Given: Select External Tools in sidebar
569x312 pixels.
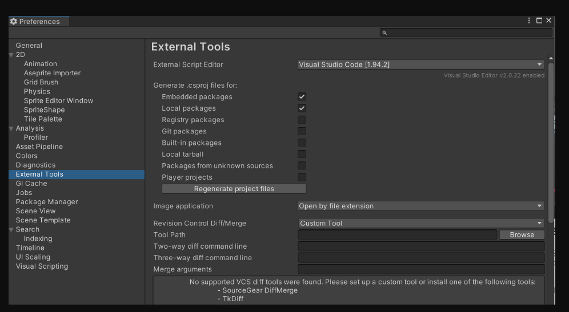Looking at the screenshot, I should click(x=77, y=175).
